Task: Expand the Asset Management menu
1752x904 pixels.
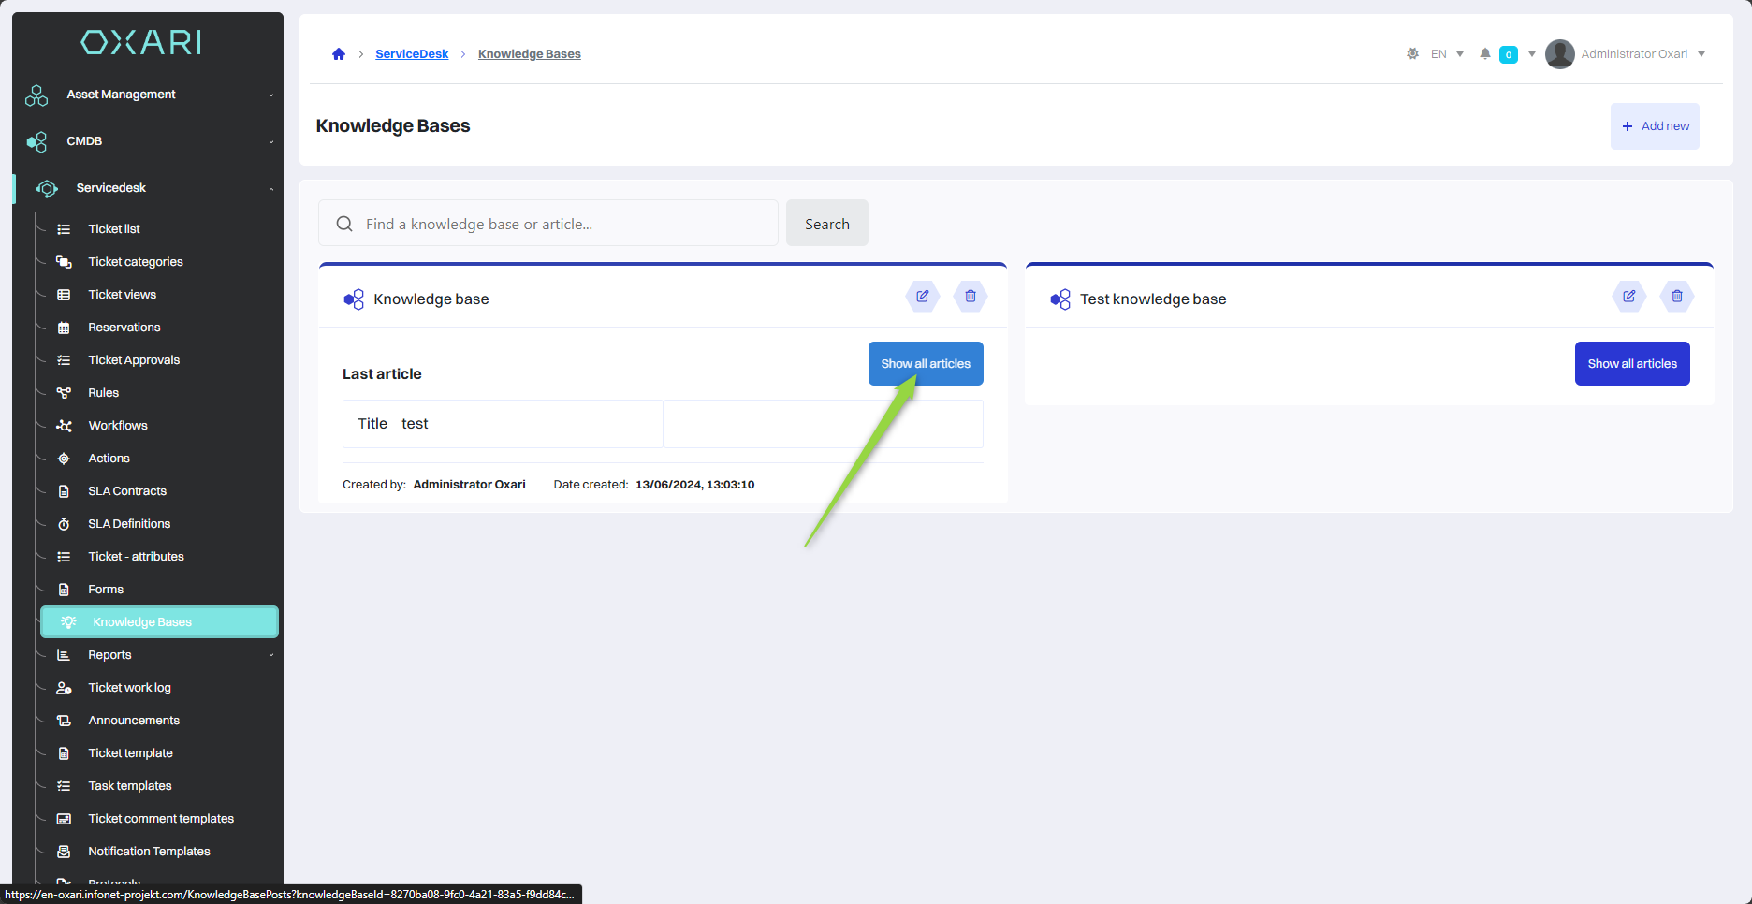Action: [x=121, y=95]
